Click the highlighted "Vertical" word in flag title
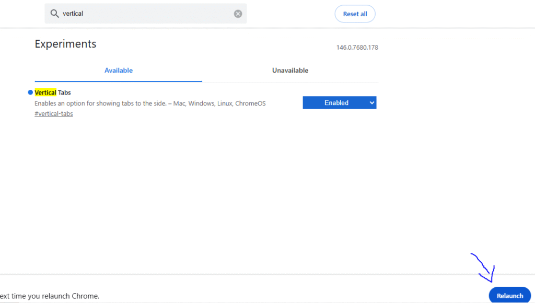This screenshot has height=303, width=535. (x=45, y=92)
